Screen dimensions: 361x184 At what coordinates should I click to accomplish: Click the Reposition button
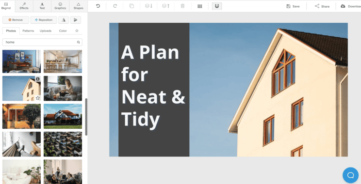[44, 20]
